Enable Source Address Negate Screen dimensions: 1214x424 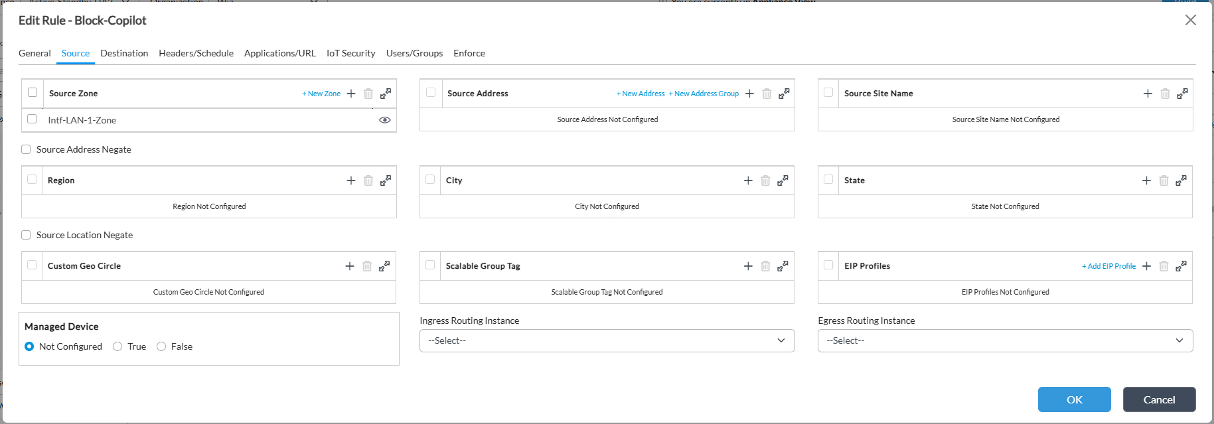coord(26,149)
